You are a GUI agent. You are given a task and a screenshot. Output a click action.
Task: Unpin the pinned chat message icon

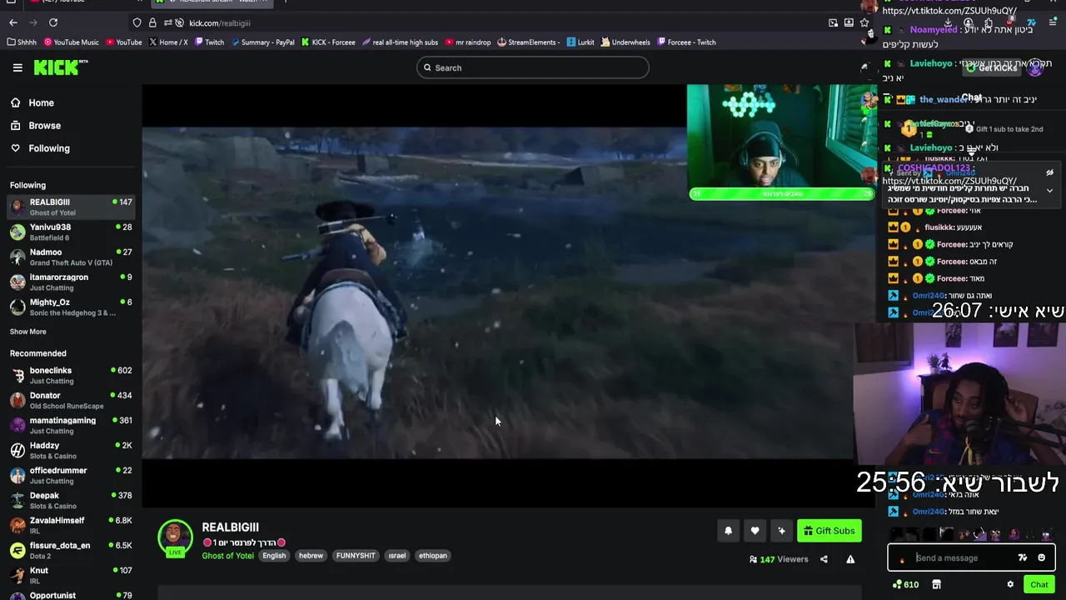(x=1049, y=172)
